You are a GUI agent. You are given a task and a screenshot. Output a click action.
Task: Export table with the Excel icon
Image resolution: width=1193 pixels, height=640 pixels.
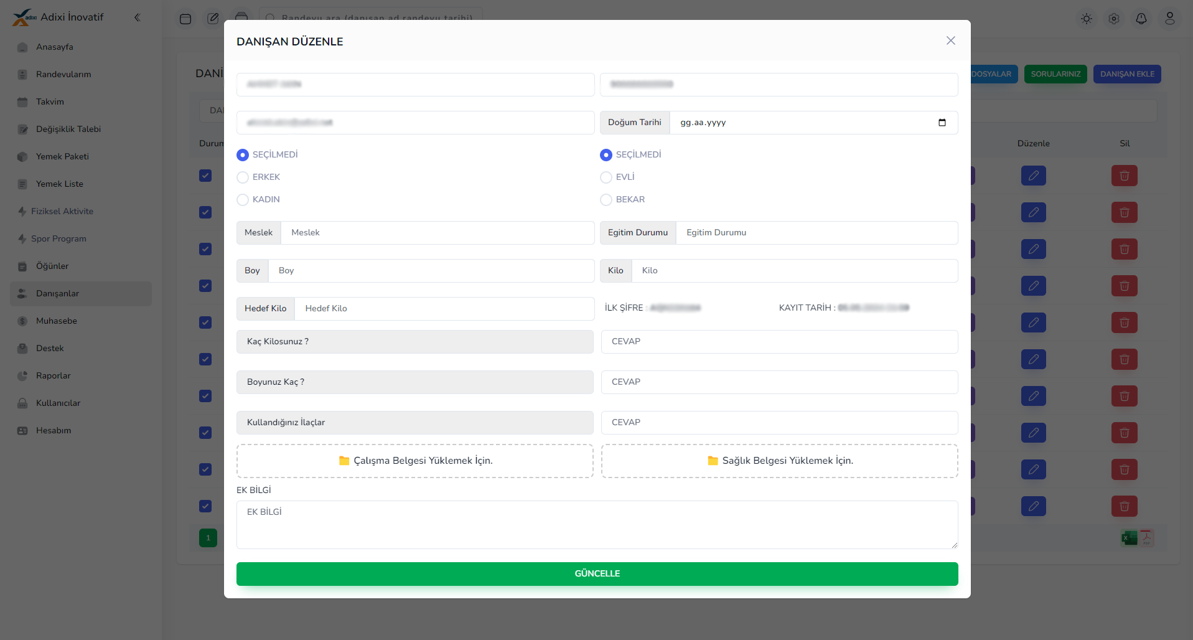point(1130,538)
